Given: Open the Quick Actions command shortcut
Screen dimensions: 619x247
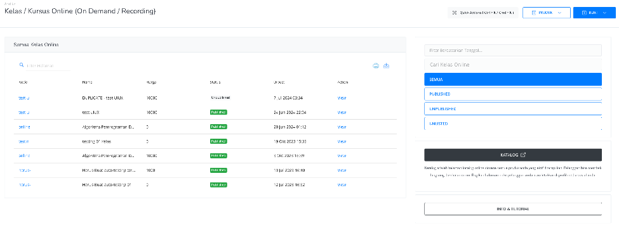Looking at the screenshot, I should [x=483, y=13].
